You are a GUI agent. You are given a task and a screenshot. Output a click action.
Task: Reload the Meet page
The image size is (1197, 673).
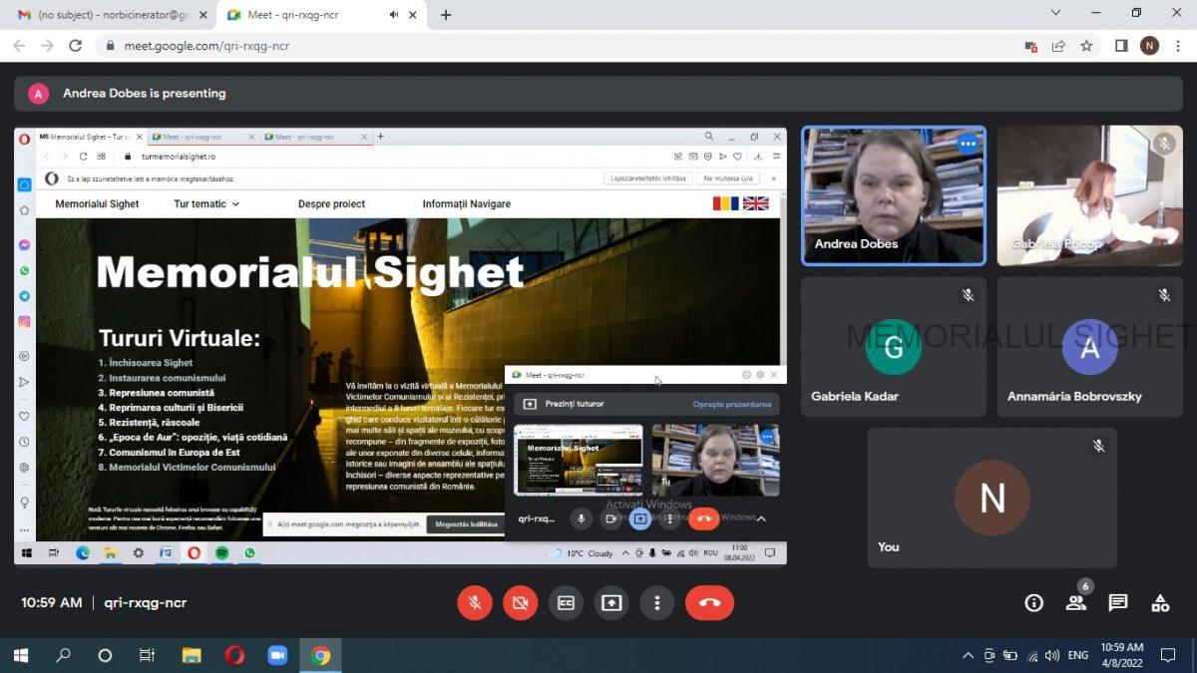(x=75, y=46)
